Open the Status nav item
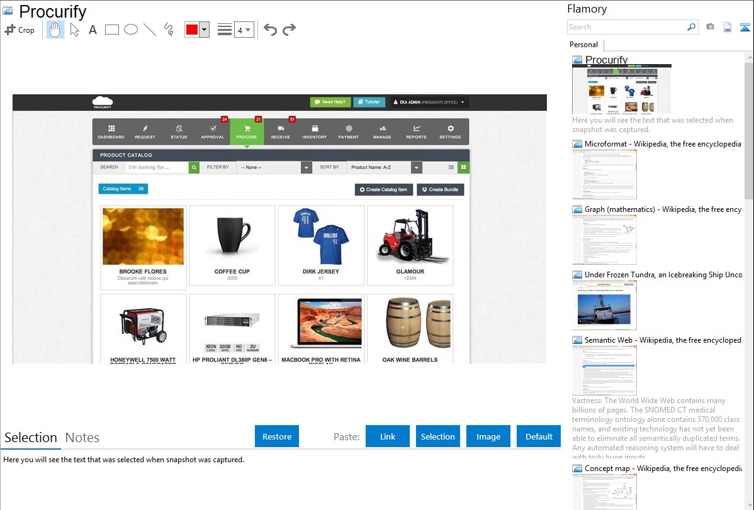754x510 pixels. pyautogui.click(x=178, y=131)
